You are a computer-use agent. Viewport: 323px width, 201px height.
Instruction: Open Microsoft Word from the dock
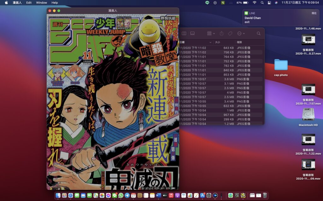point(158,195)
